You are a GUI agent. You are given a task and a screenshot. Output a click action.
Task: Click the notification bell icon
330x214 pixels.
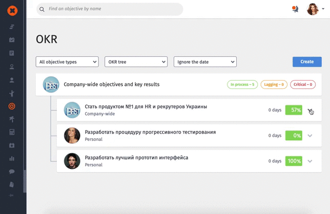(295, 9)
